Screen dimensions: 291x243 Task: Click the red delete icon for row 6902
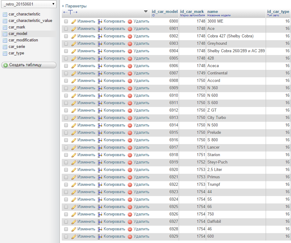pyautogui.click(x=130, y=36)
